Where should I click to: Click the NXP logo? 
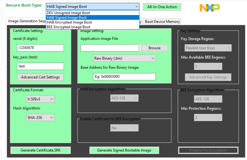[x=209, y=8]
